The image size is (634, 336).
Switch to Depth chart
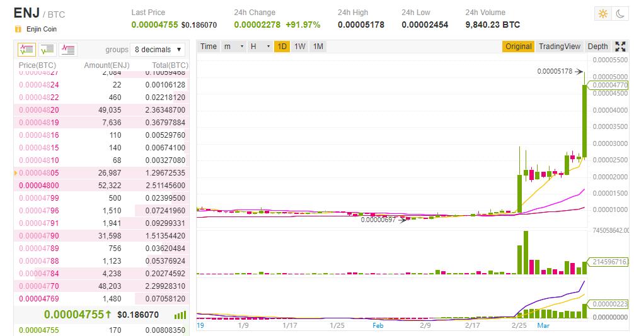point(597,47)
